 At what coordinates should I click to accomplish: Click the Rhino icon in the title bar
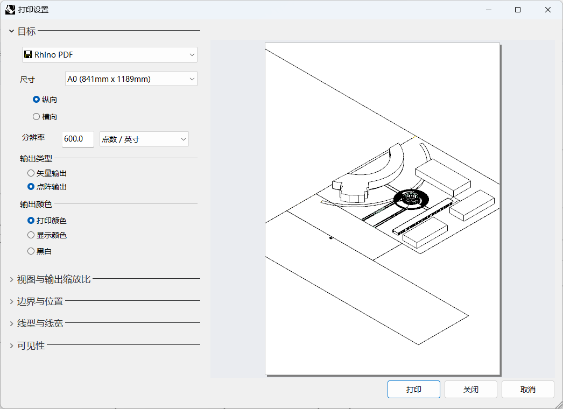(10, 10)
